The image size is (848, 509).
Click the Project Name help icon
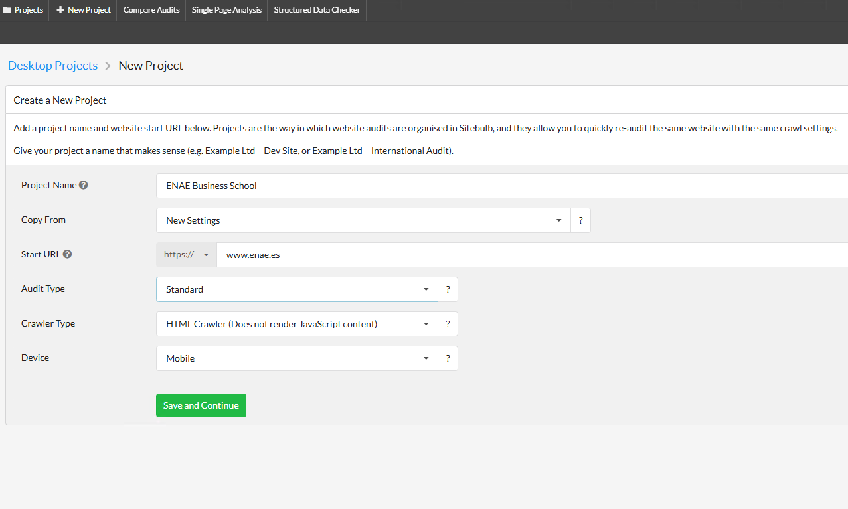pyautogui.click(x=84, y=185)
